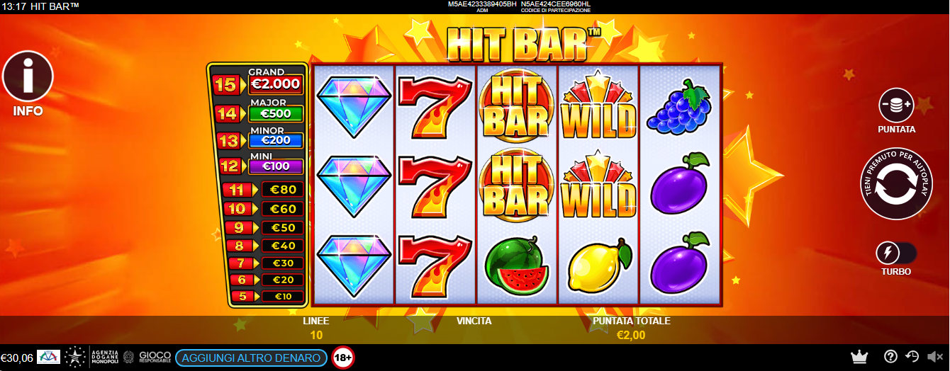
Task: Mute the game sound speaker icon
Action: [x=936, y=357]
